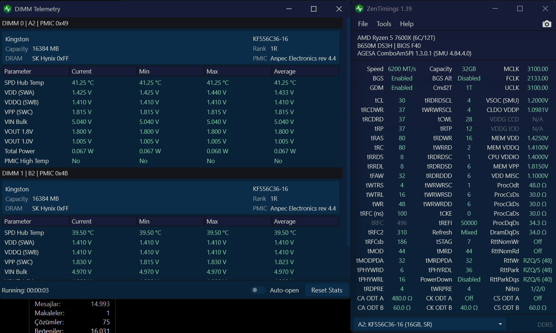The width and height of the screenshot is (556, 333).
Task: Click the DIMM Telemetry app icon in title bar
Action: click(x=7, y=9)
